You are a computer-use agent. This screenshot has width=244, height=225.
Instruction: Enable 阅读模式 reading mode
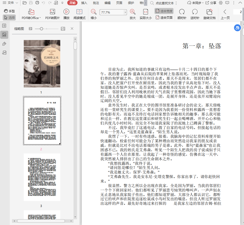[x=79, y=14]
